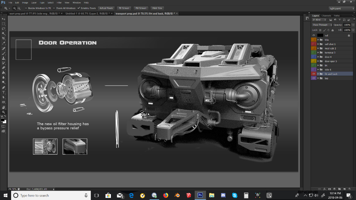Select the Lasso tool
The width and height of the screenshot is (356, 200).
click(3, 29)
